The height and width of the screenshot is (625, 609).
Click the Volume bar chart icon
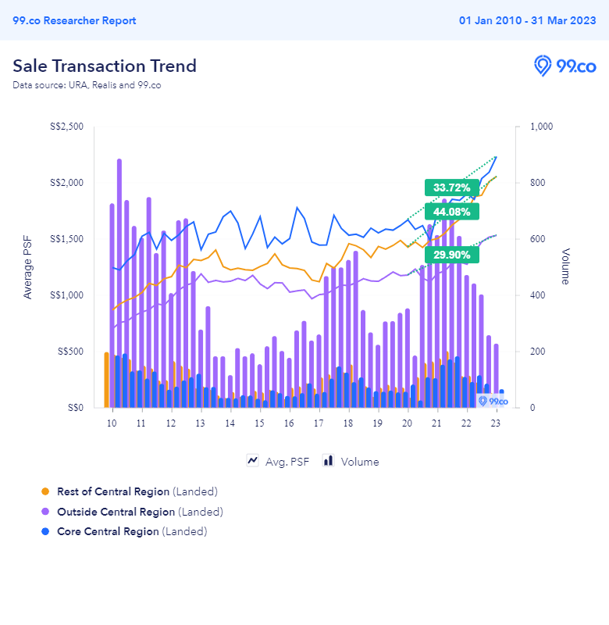(328, 461)
